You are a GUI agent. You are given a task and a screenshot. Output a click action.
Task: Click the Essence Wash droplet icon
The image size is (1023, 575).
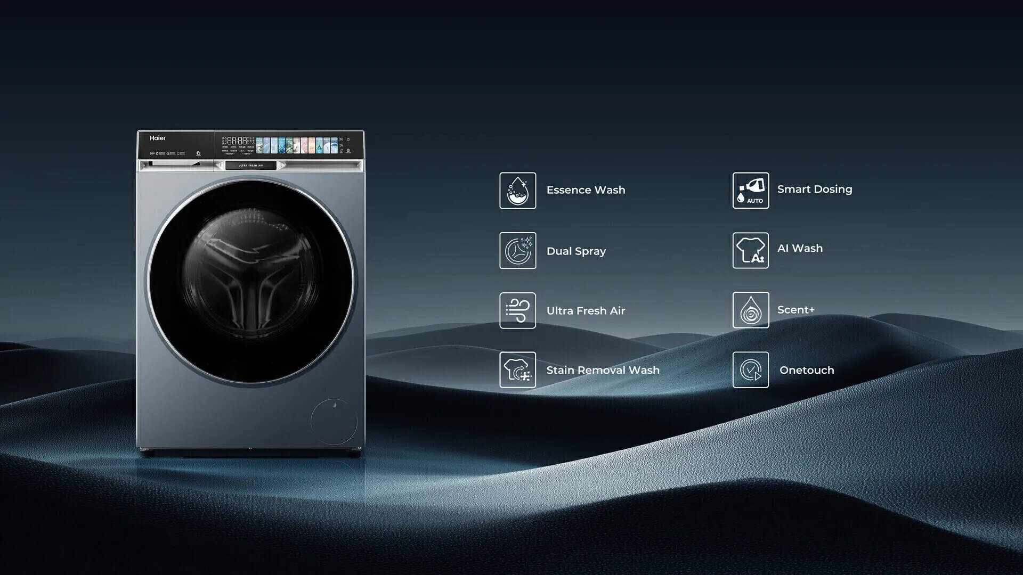517,191
